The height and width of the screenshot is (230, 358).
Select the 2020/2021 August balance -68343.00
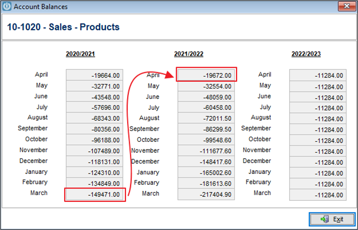tap(95, 118)
